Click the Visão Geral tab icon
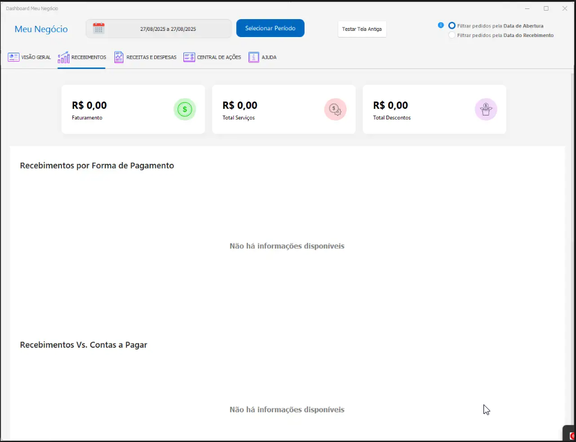This screenshot has height=442, width=576. [13, 57]
